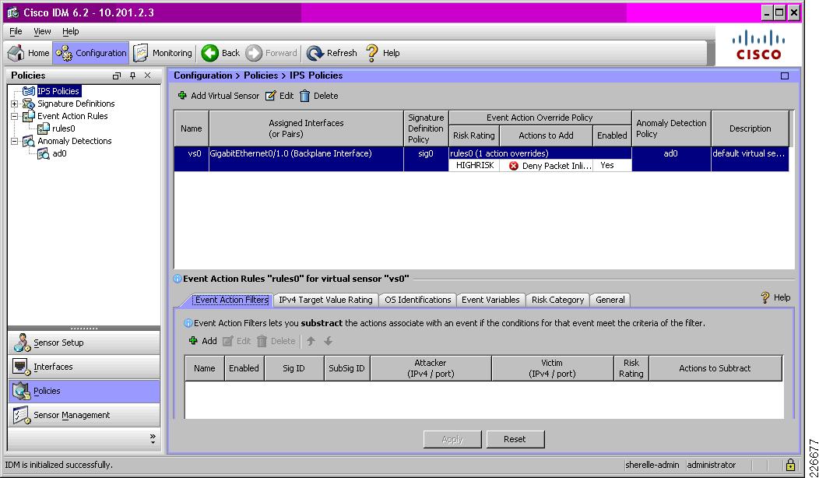Collapse the Anomaly Detections node
The height and width of the screenshot is (478, 819).
point(15,141)
